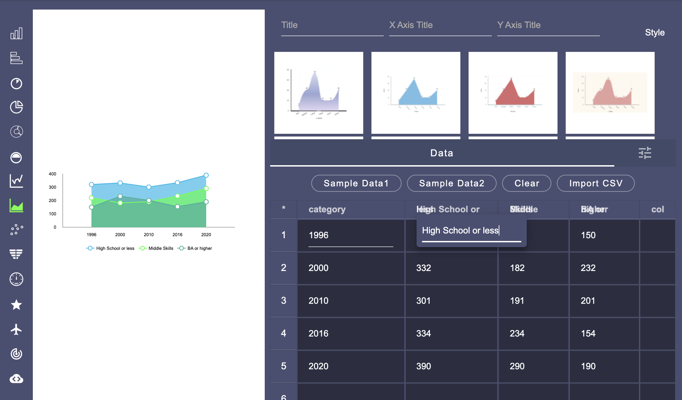The width and height of the screenshot is (682, 400).
Task: Hide the Middle Skills legend series
Action: pyautogui.click(x=156, y=248)
